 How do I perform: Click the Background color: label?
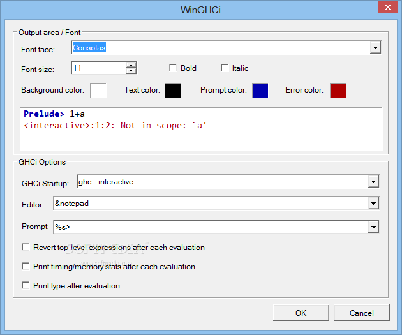coord(52,90)
